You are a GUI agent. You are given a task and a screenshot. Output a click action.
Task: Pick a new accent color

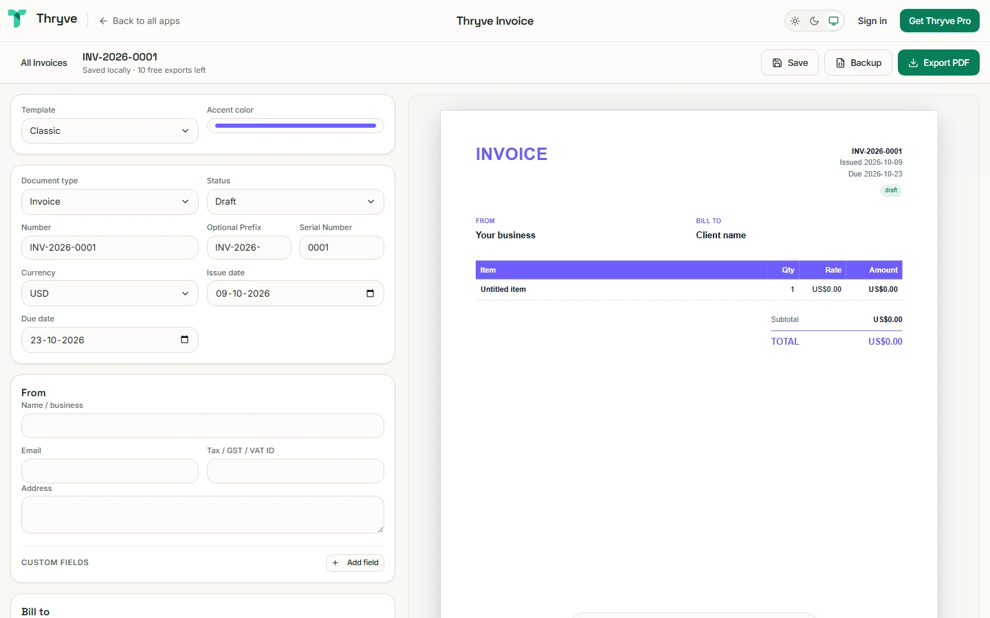point(296,126)
